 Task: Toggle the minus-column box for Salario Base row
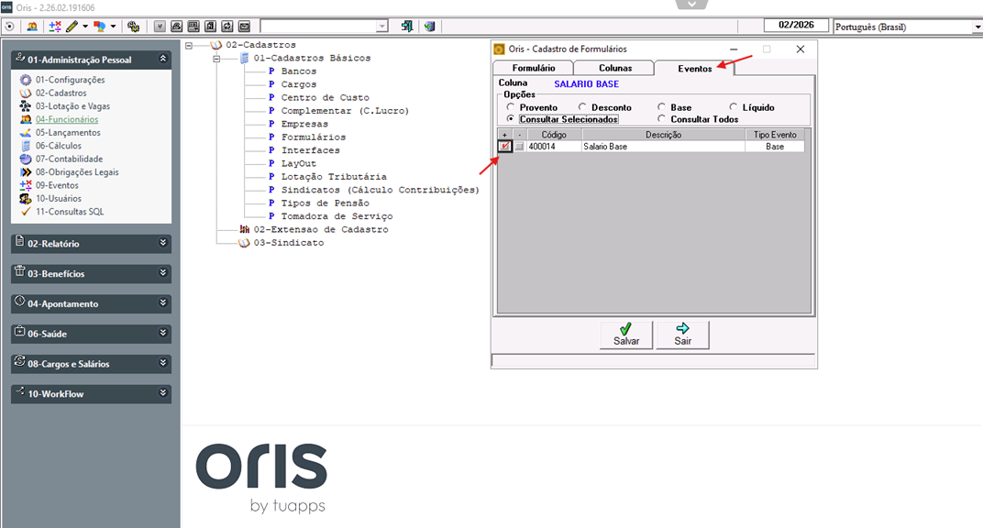519,147
